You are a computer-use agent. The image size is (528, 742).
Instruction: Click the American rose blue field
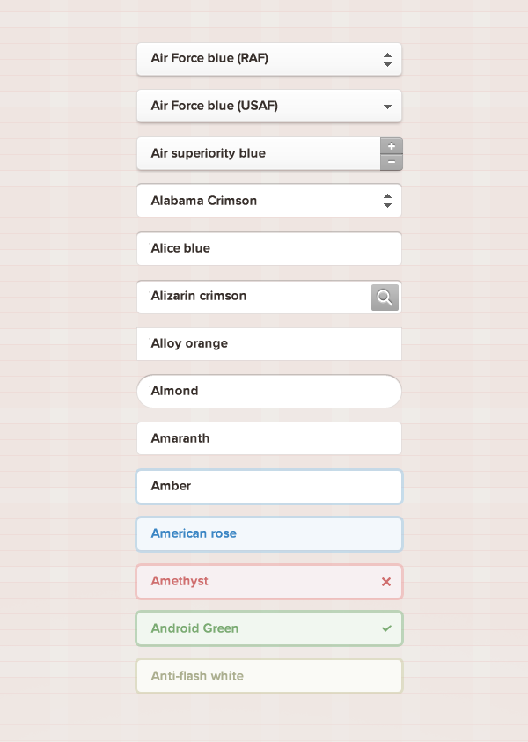click(x=268, y=533)
